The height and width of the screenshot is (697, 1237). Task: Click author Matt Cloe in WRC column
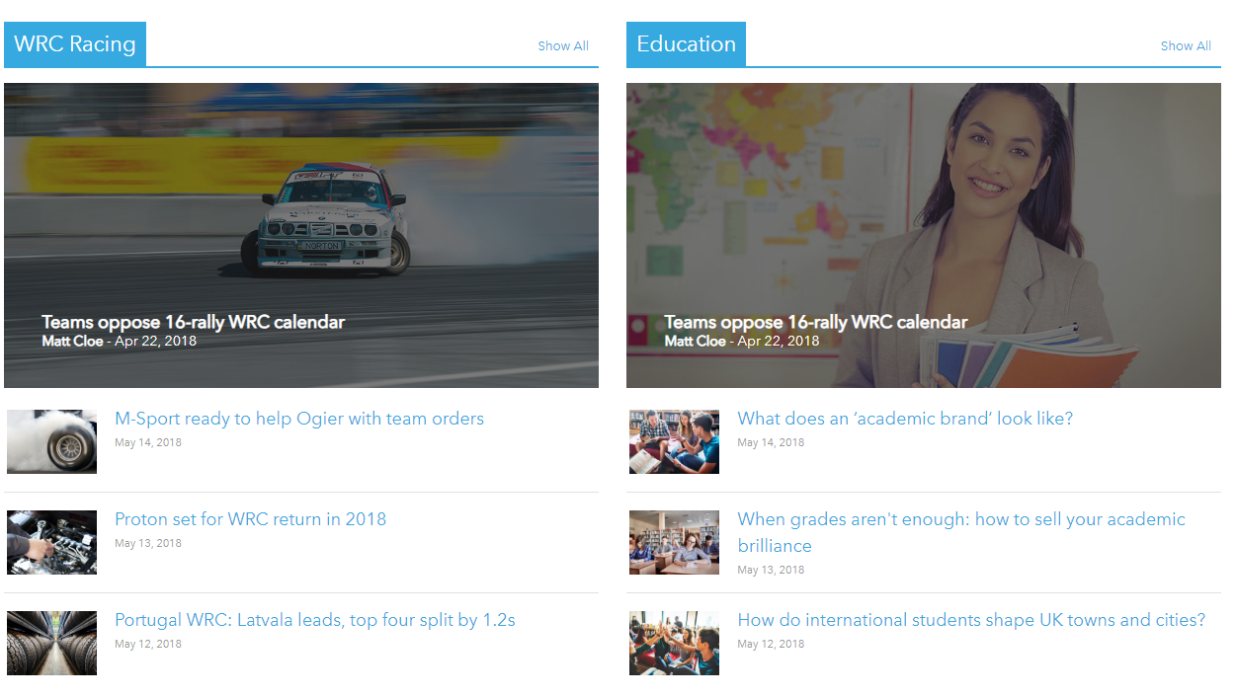70,341
